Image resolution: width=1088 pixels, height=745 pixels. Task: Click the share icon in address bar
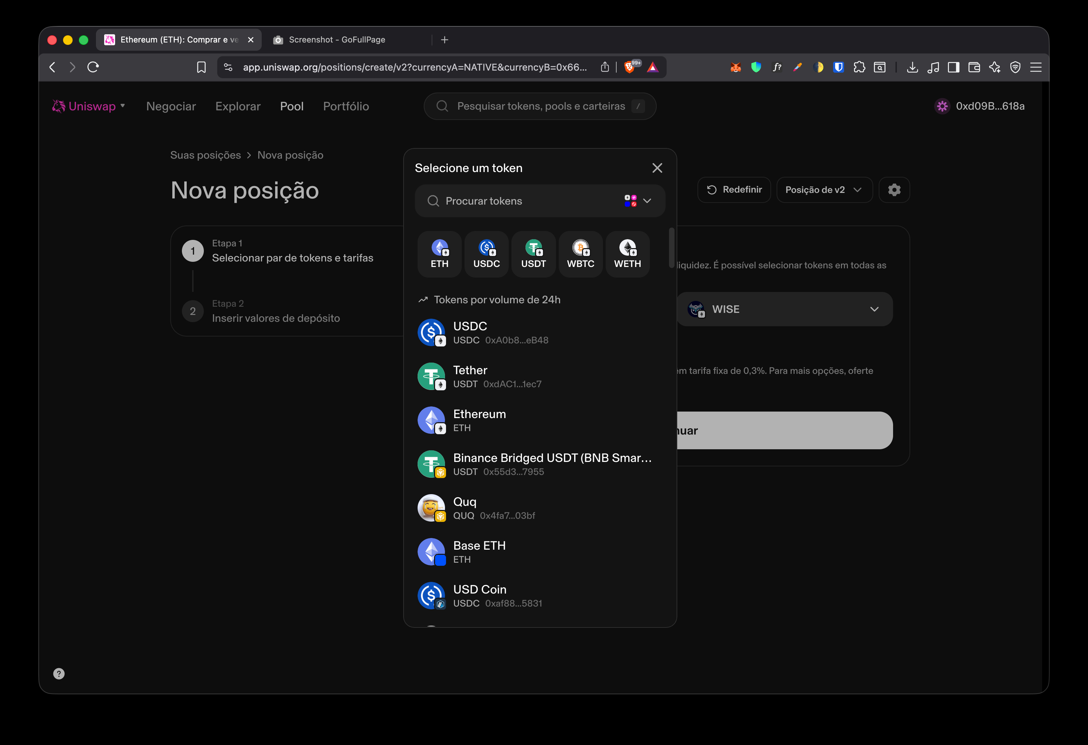[605, 68]
